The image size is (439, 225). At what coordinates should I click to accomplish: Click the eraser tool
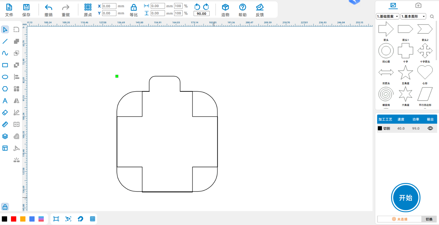pyautogui.click(x=5, y=113)
